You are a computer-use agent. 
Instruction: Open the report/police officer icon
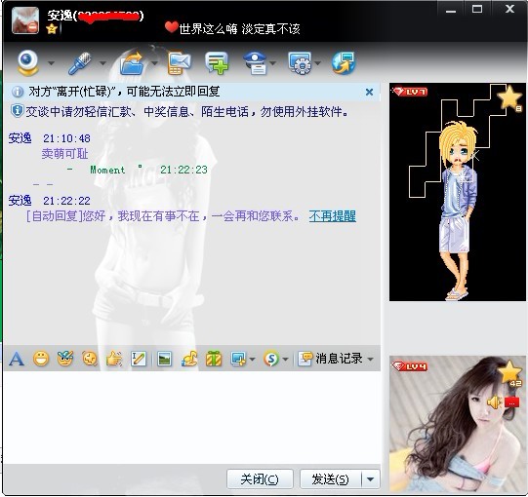point(255,63)
